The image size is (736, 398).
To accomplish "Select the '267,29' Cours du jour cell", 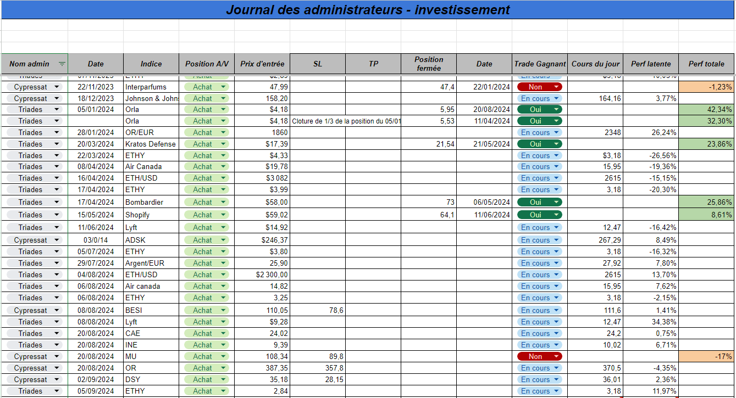I will tap(595, 240).
